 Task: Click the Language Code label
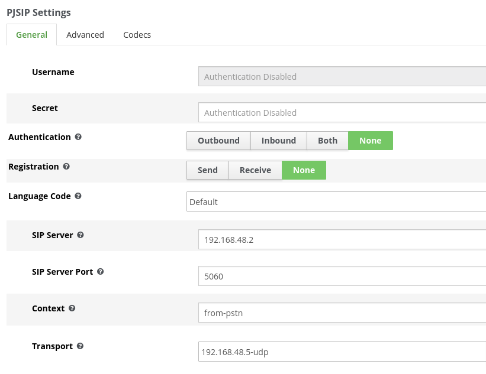coord(40,196)
